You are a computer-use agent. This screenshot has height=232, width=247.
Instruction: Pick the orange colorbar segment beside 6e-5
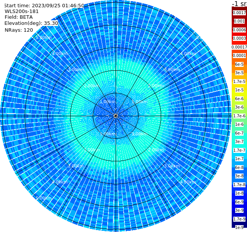pos(239,68)
